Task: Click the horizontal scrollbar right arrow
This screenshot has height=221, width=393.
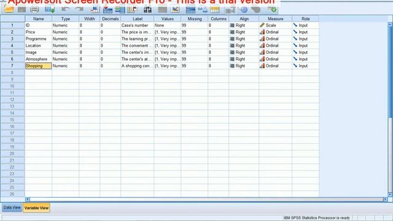Action: 385,199
